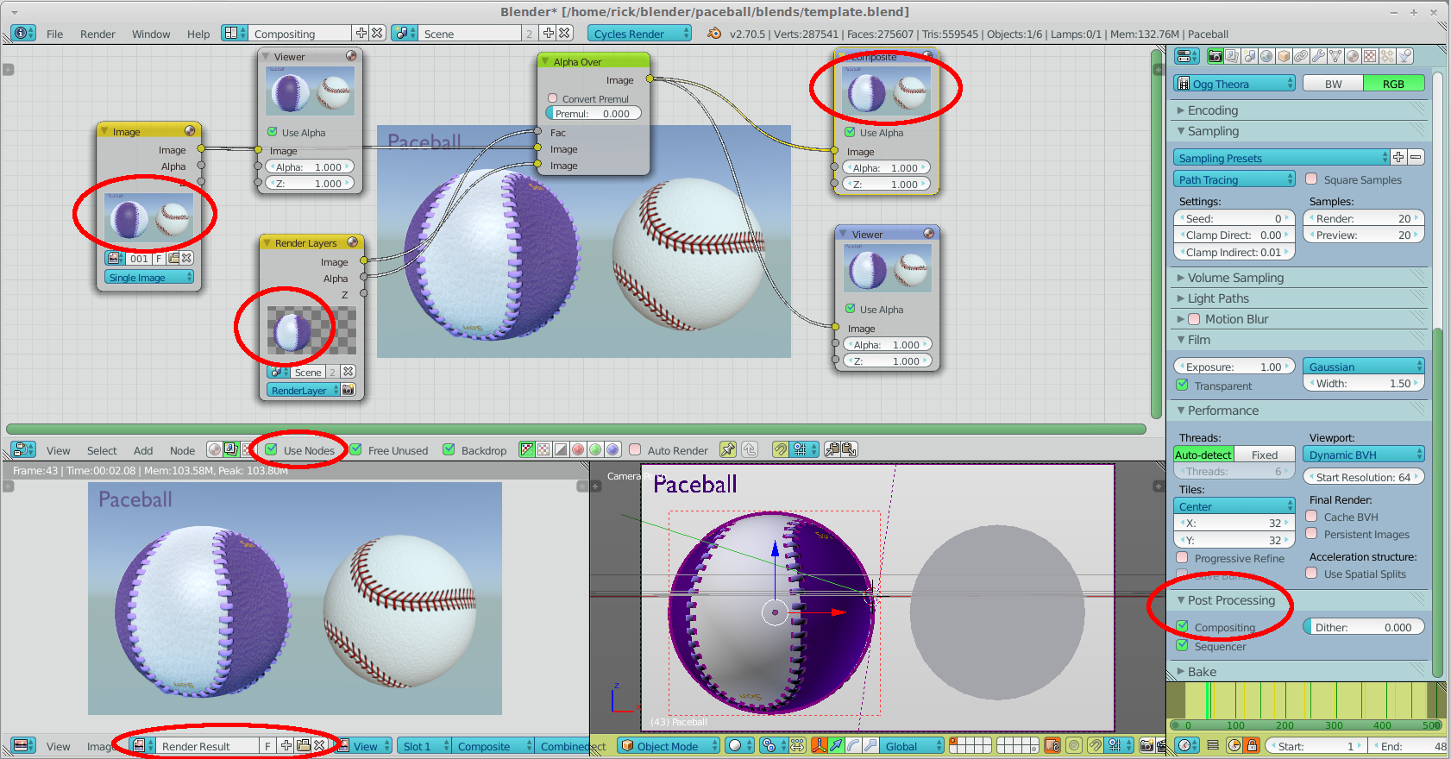Screen dimensions: 1451x759
Task: Toggle the timeline lock icon
Action: click(1252, 746)
